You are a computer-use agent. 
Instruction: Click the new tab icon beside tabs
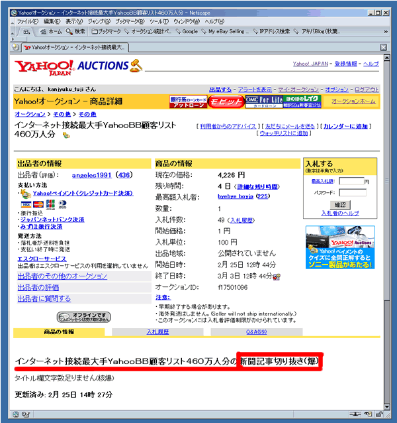pyautogui.click(x=16, y=47)
